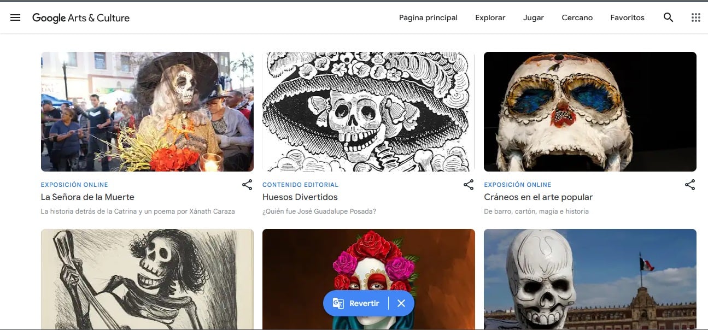
Task: Open the Google apps grid icon
Action: 695,17
